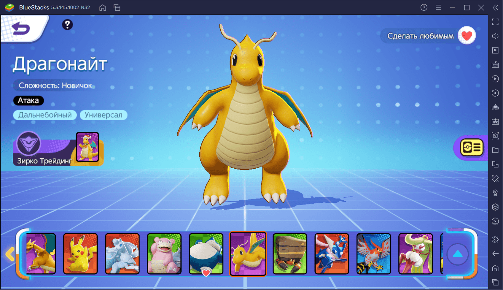Go to Android home from sidebar bottom
The width and height of the screenshot is (503, 290).
pyautogui.click(x=495, y=268)
